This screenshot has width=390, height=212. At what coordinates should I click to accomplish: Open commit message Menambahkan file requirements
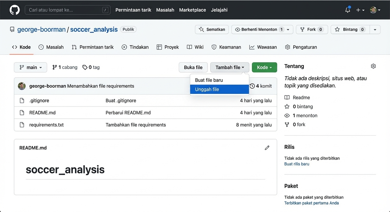[101, 86]
